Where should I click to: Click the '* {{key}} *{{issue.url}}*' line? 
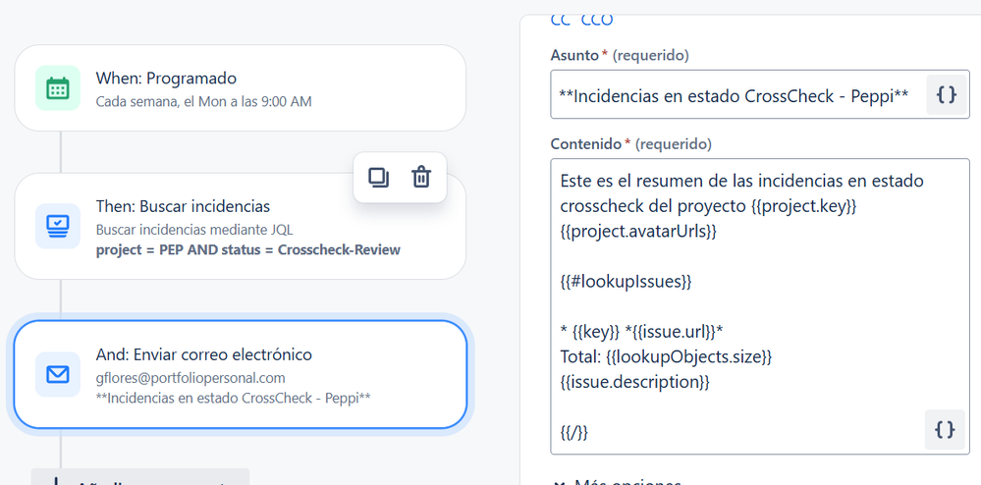[642, 332]
